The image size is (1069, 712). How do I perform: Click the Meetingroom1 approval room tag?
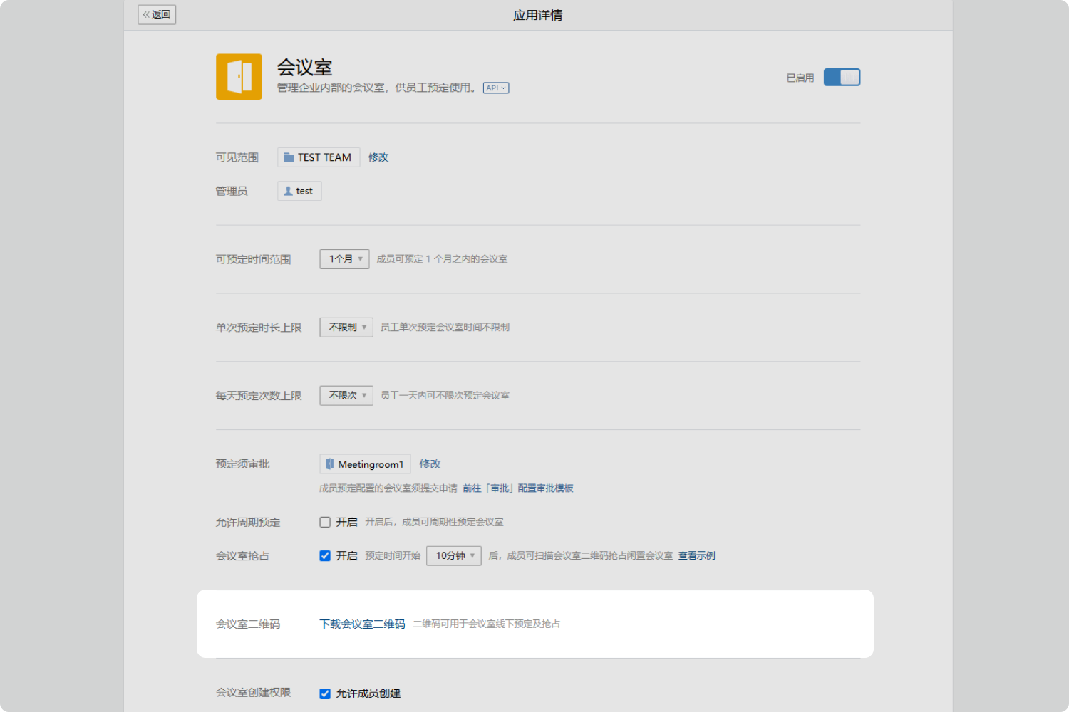[365, 464]
